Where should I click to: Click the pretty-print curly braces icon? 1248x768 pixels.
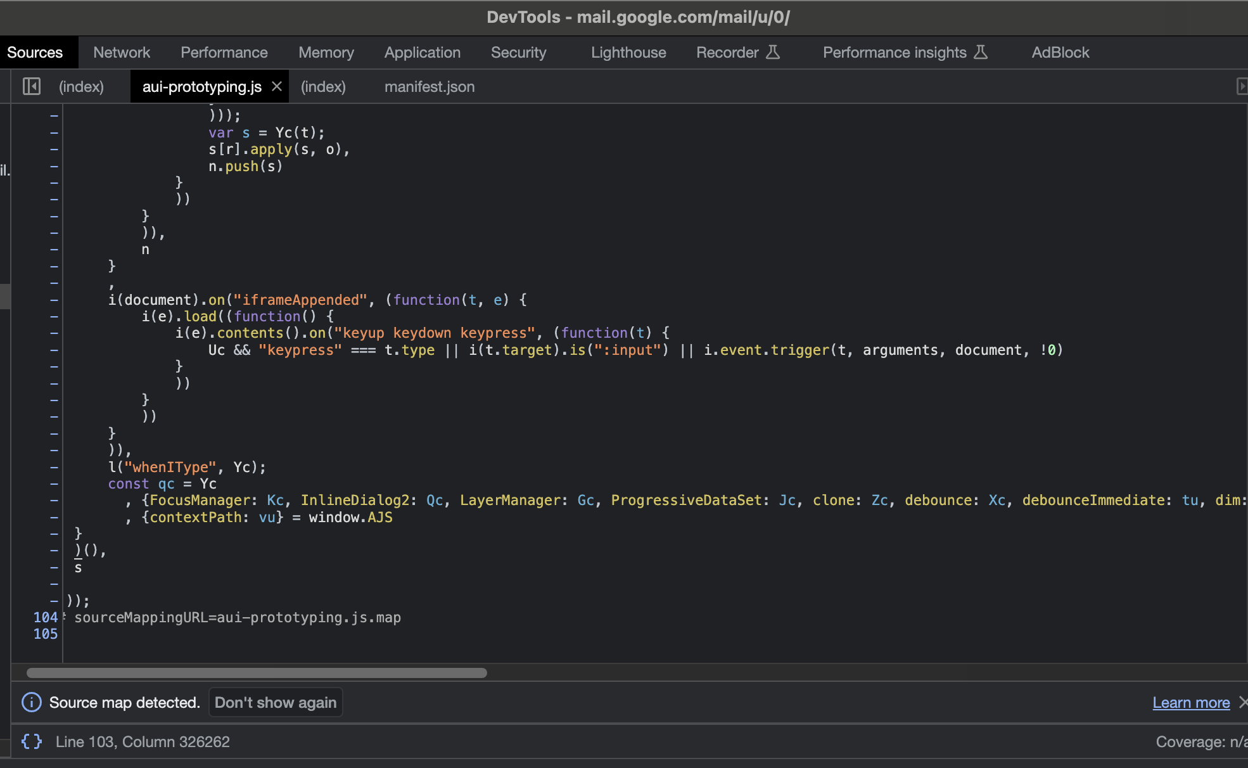(32, 741)
